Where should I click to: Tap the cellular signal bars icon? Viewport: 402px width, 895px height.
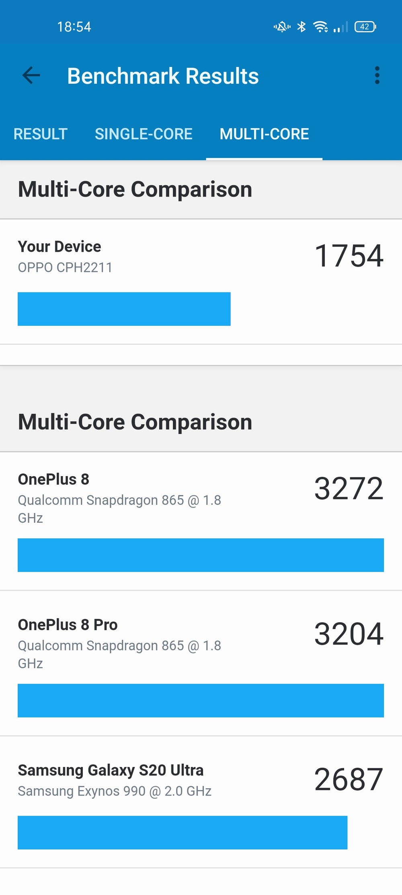click(340, 27)
